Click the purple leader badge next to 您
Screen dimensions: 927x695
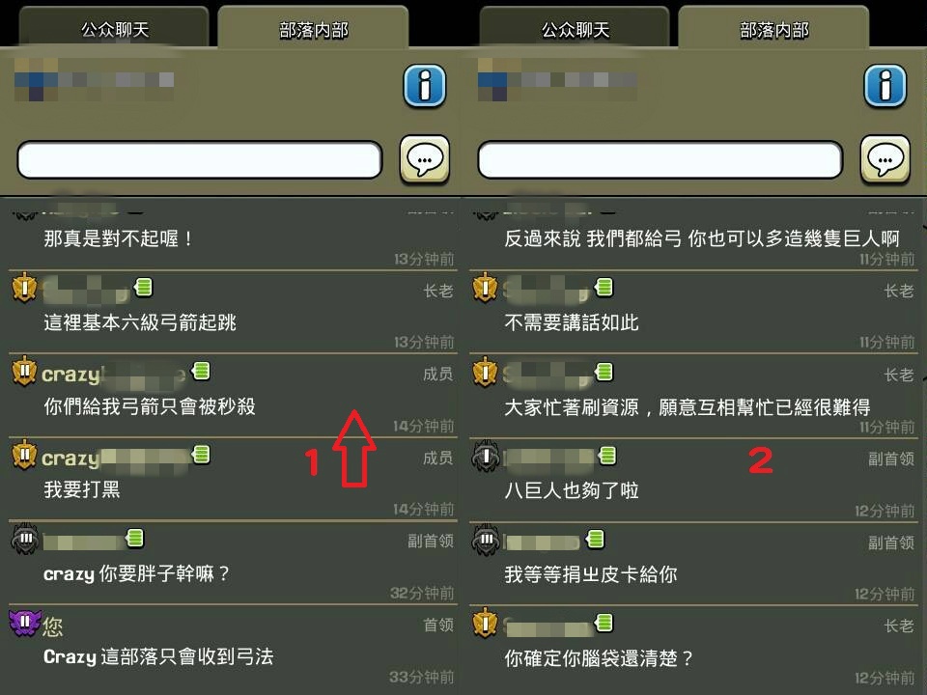[x=25, y=623]
